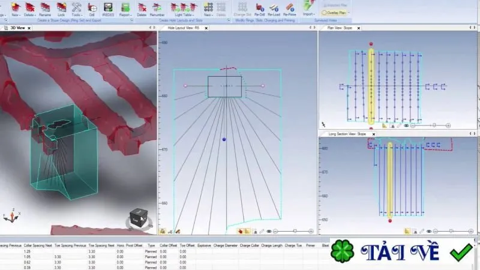Click the Overlay Plan button
The height and width of the screenshot is (270, 480).
pos(335,13)
